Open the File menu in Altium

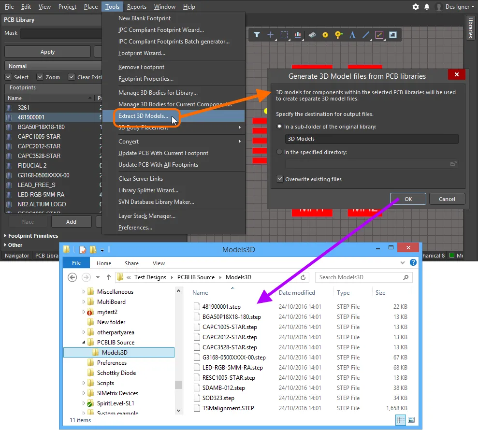pos(9,7)
